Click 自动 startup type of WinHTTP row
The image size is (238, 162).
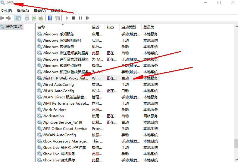pos(125,78)
